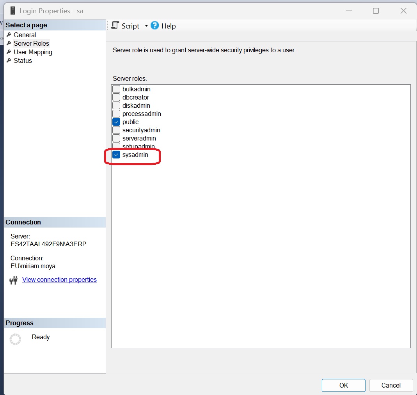Click the EU\miriam.moya connection text
The height and width of the screenshot is (395, 417).
click(33, 266)
